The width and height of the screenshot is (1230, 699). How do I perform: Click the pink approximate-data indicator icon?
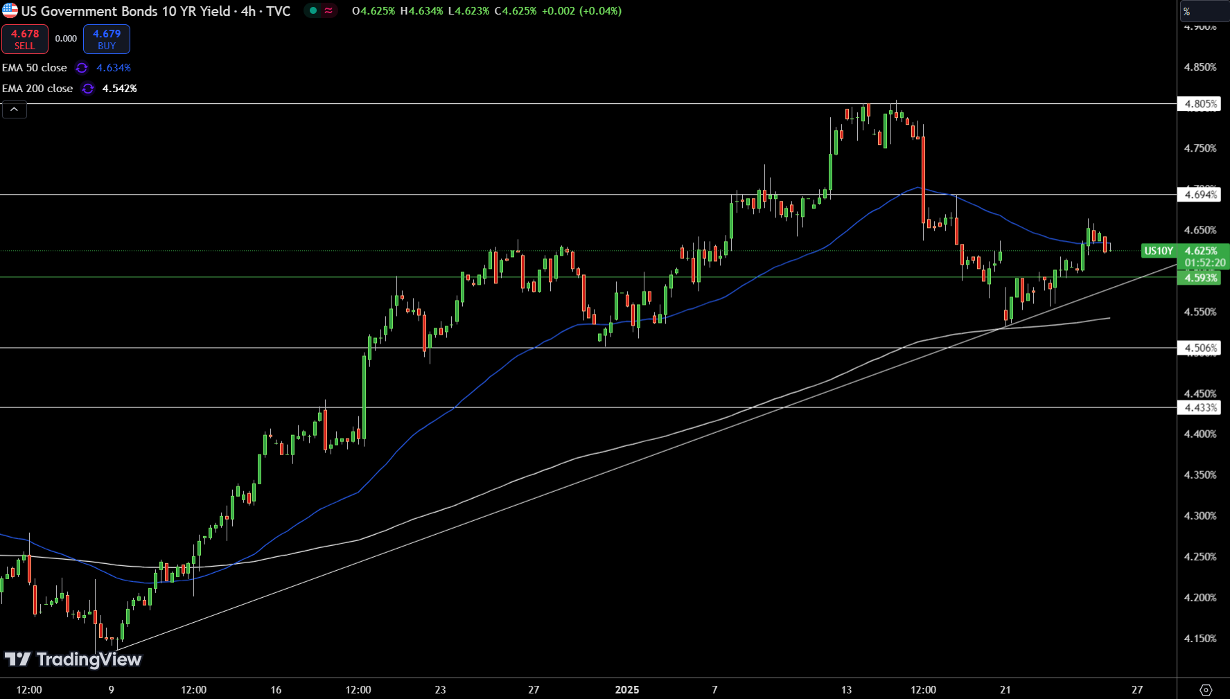click(328, 11)
